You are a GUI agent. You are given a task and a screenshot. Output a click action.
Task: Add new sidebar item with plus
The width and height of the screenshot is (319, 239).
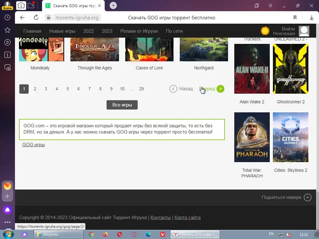tap(7, 196)
